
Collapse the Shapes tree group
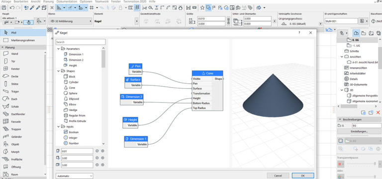59,71
